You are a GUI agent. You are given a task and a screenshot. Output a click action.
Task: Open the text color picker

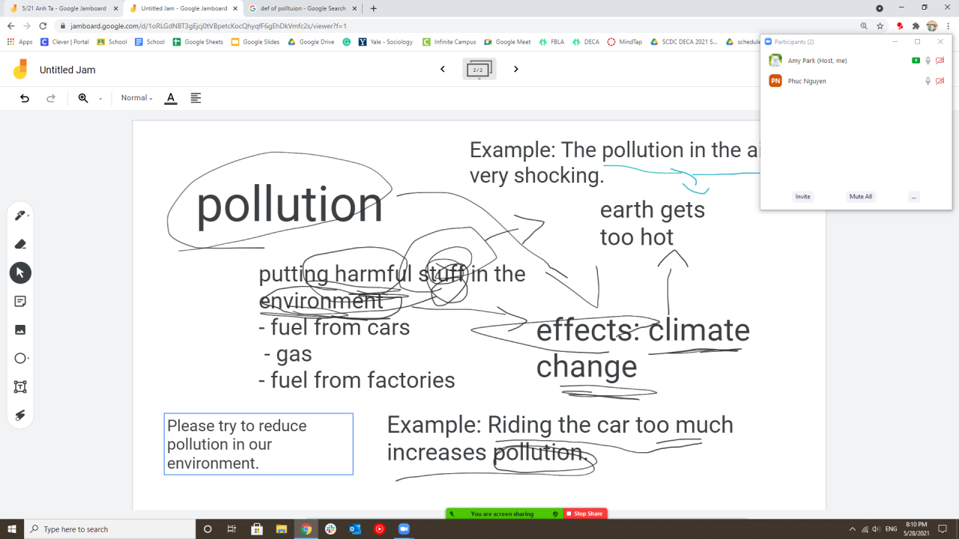pyautogui.click(x=171, y=98)
